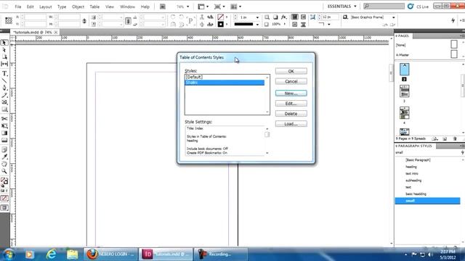465x261 pixels.
Task: Click Cancel in Table of Contents Styles dialog
Action: point(291,81)
